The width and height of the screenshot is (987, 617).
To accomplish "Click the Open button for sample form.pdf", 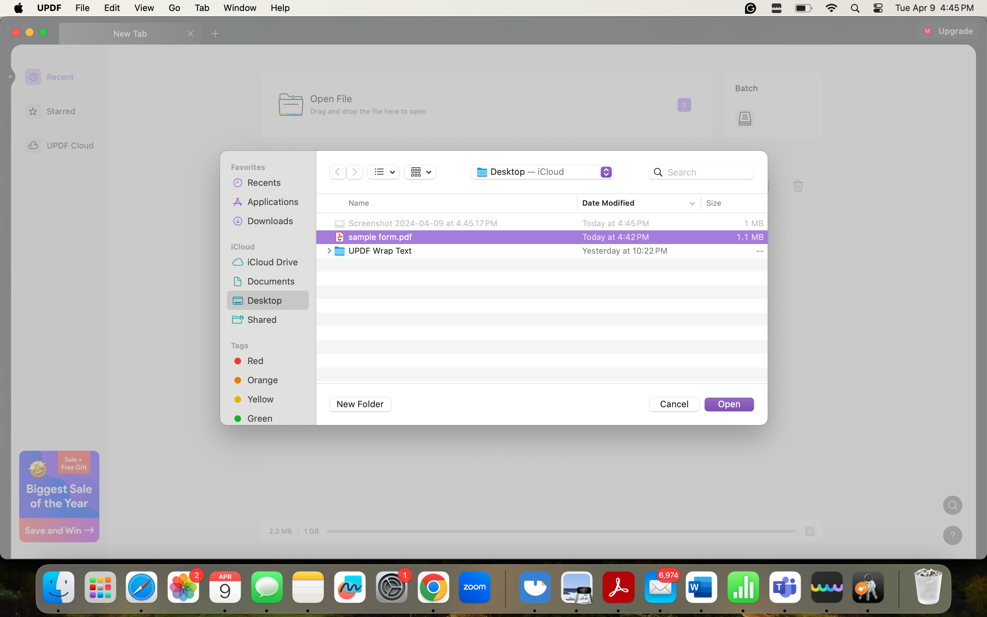I will pos(728,404).
